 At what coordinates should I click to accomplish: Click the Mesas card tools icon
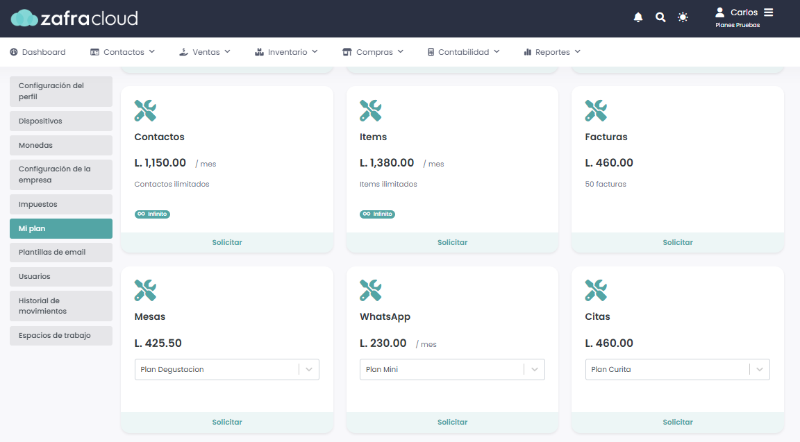[145, 291]
